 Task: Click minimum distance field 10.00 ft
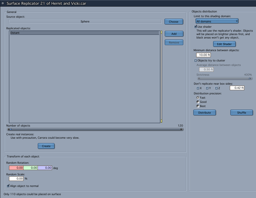(204, 55)
